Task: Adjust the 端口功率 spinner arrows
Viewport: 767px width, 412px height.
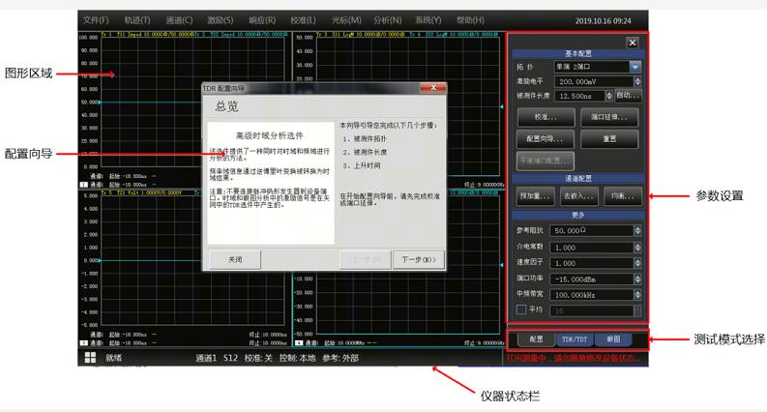Action: tap(637, 279)
